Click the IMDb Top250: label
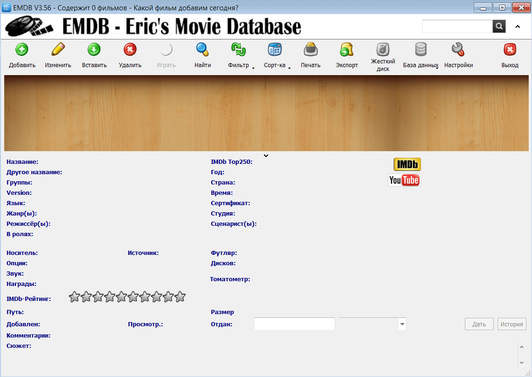This screenshot has width=532, height=377. pos(232,162)
